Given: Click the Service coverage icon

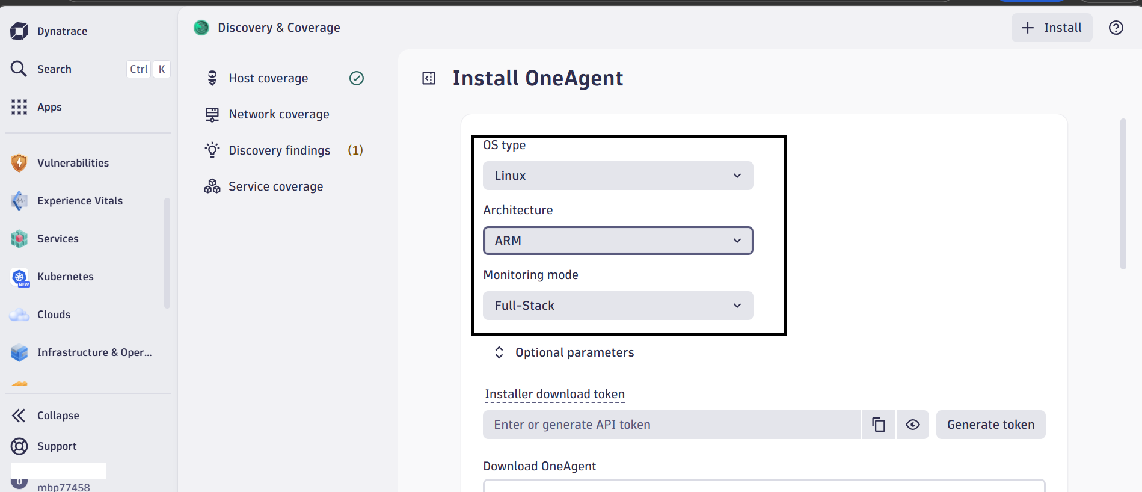Looking at the screenshot, I should [212, 186].
